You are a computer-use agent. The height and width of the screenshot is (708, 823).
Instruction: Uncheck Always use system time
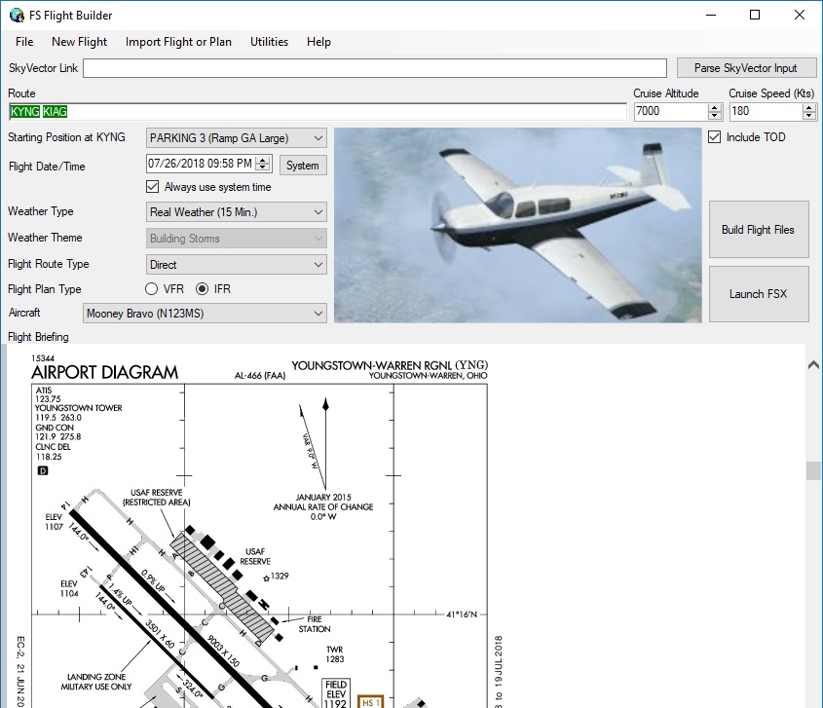pyautogui.click(x=152, y=187)
